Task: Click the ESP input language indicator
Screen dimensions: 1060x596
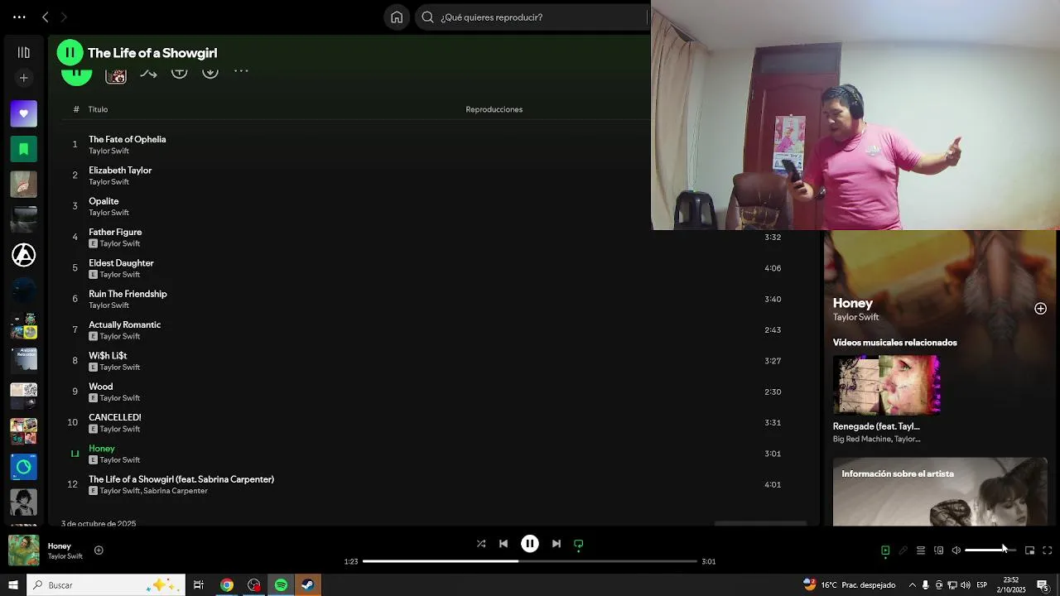Action: 982,585
